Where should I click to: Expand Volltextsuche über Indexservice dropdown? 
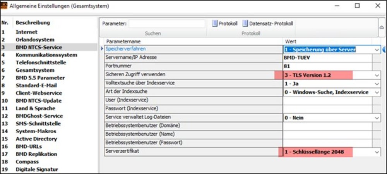(377, 84)
